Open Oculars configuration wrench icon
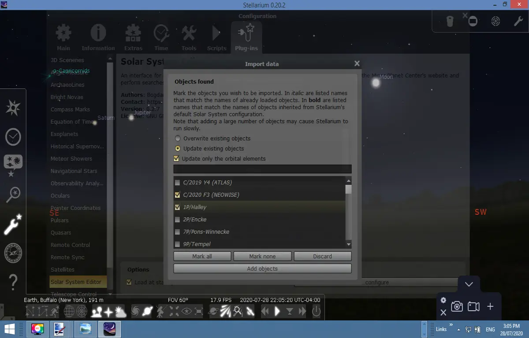 pos(518,21)
